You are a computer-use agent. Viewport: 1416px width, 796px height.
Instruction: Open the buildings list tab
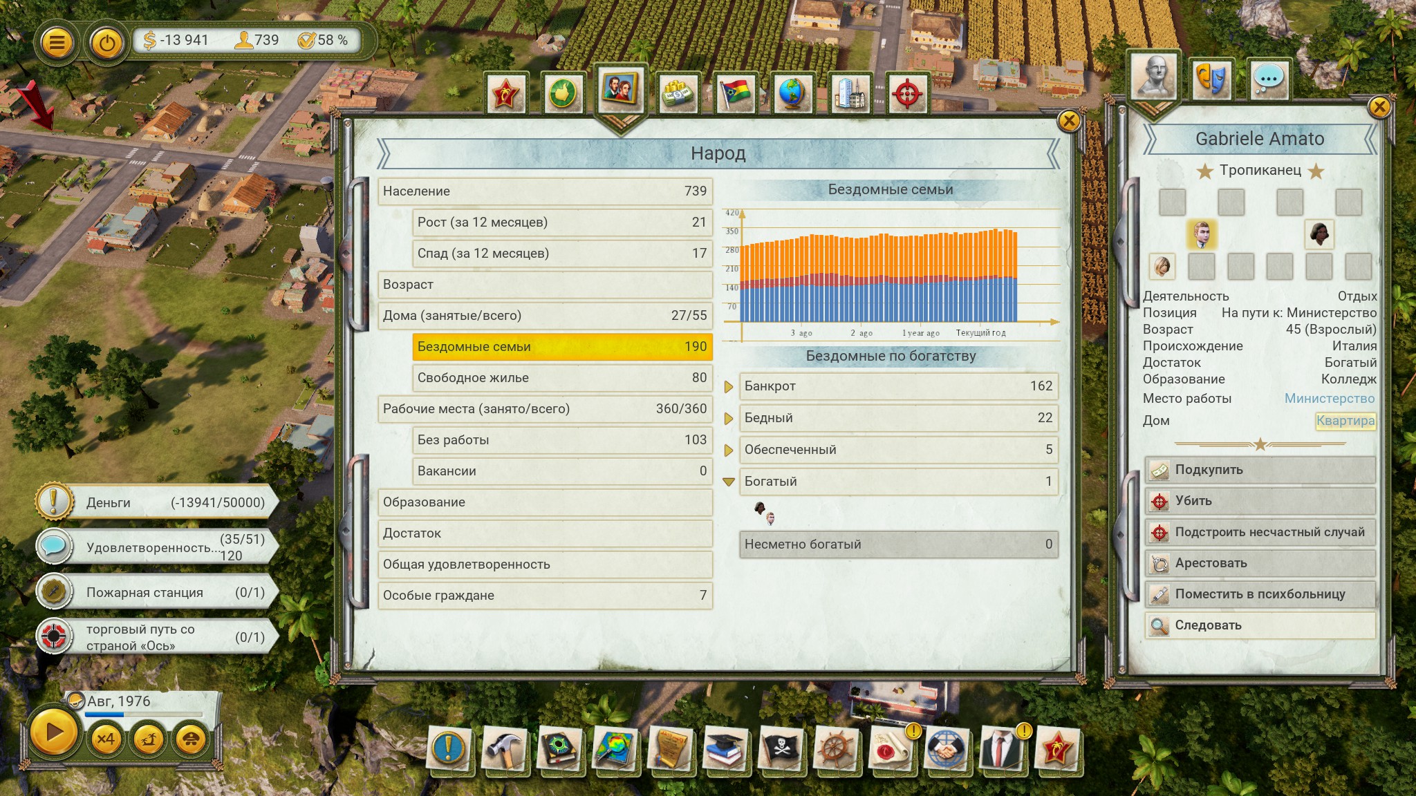[850, 93]
